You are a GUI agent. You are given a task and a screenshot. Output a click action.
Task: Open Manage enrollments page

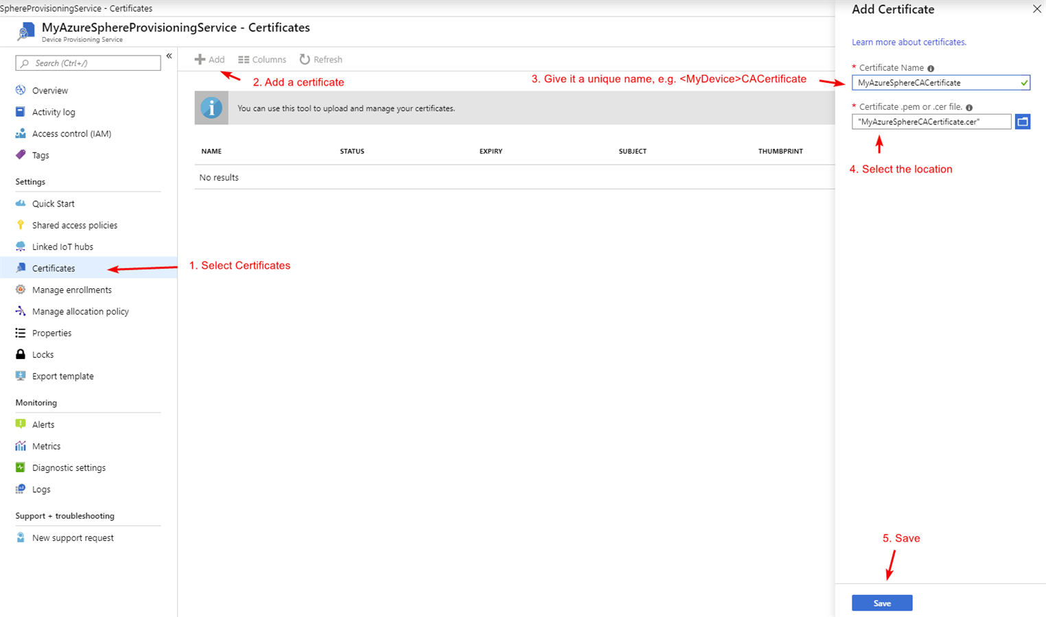pos(72,290)
